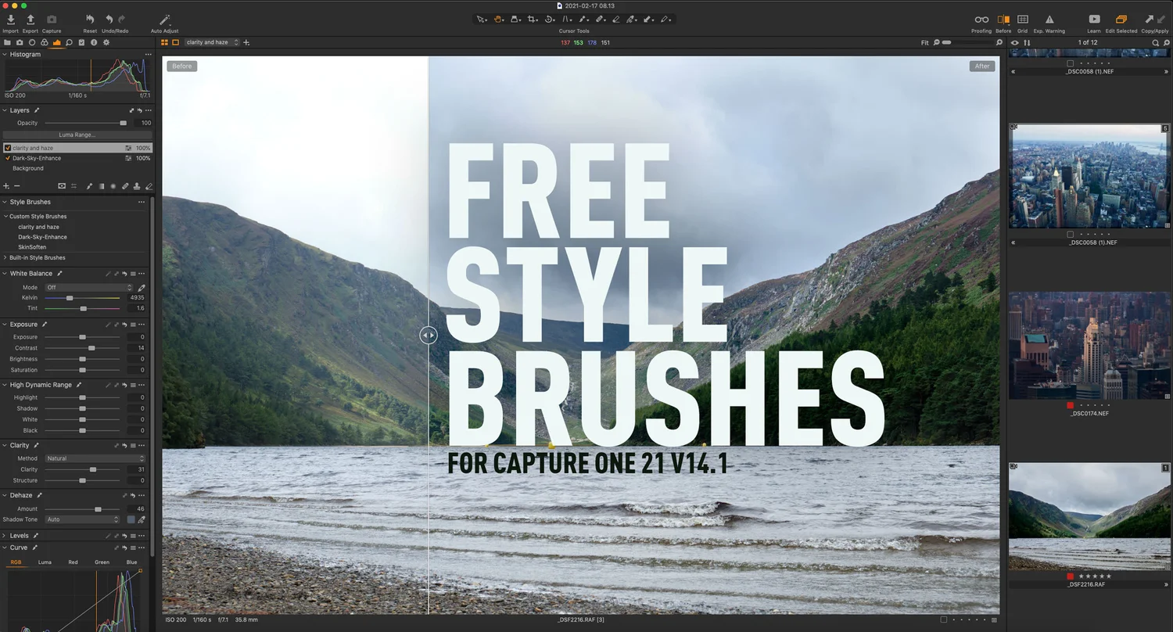Viewport: 1173px width, 632px height.
Task: Select the Draw Mask brush icon
Action: coord(88,186)
